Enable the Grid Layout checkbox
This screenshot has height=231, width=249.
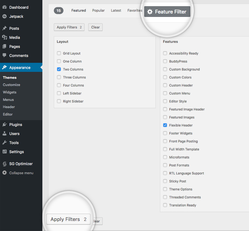(x=59, y=54)
